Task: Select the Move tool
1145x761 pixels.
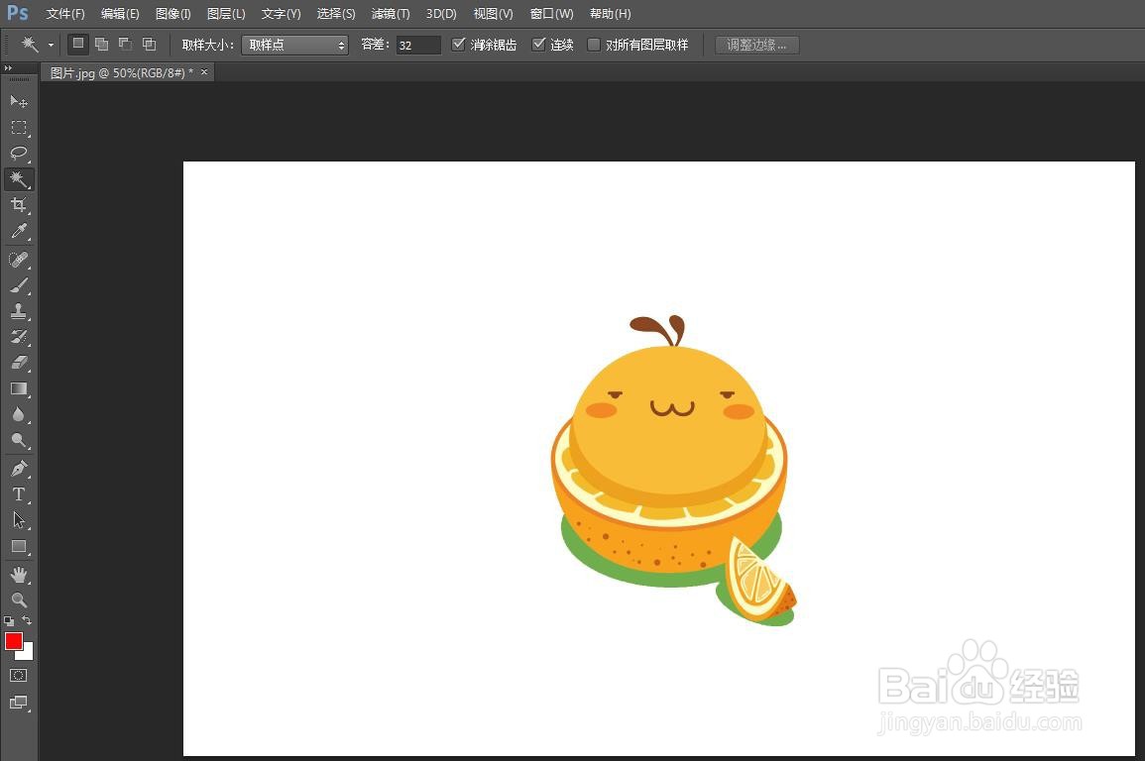Action: point(19,101)
